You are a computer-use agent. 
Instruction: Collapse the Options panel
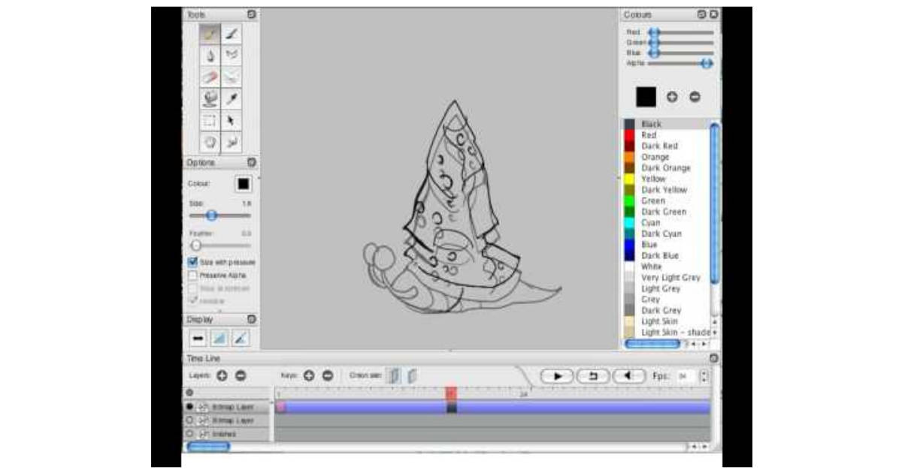tap(251, 161)
